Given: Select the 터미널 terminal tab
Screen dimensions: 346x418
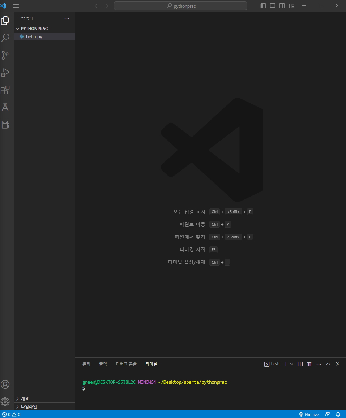Looking at the screenshot, I should (151, 364).
